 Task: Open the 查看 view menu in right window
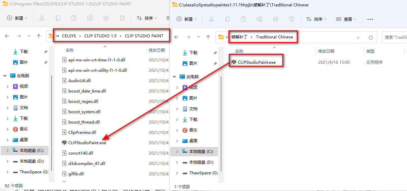click(x=346, y=19)
